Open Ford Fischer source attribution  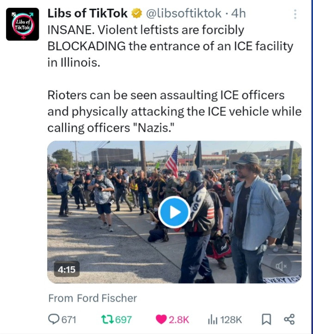pos(92,298)
